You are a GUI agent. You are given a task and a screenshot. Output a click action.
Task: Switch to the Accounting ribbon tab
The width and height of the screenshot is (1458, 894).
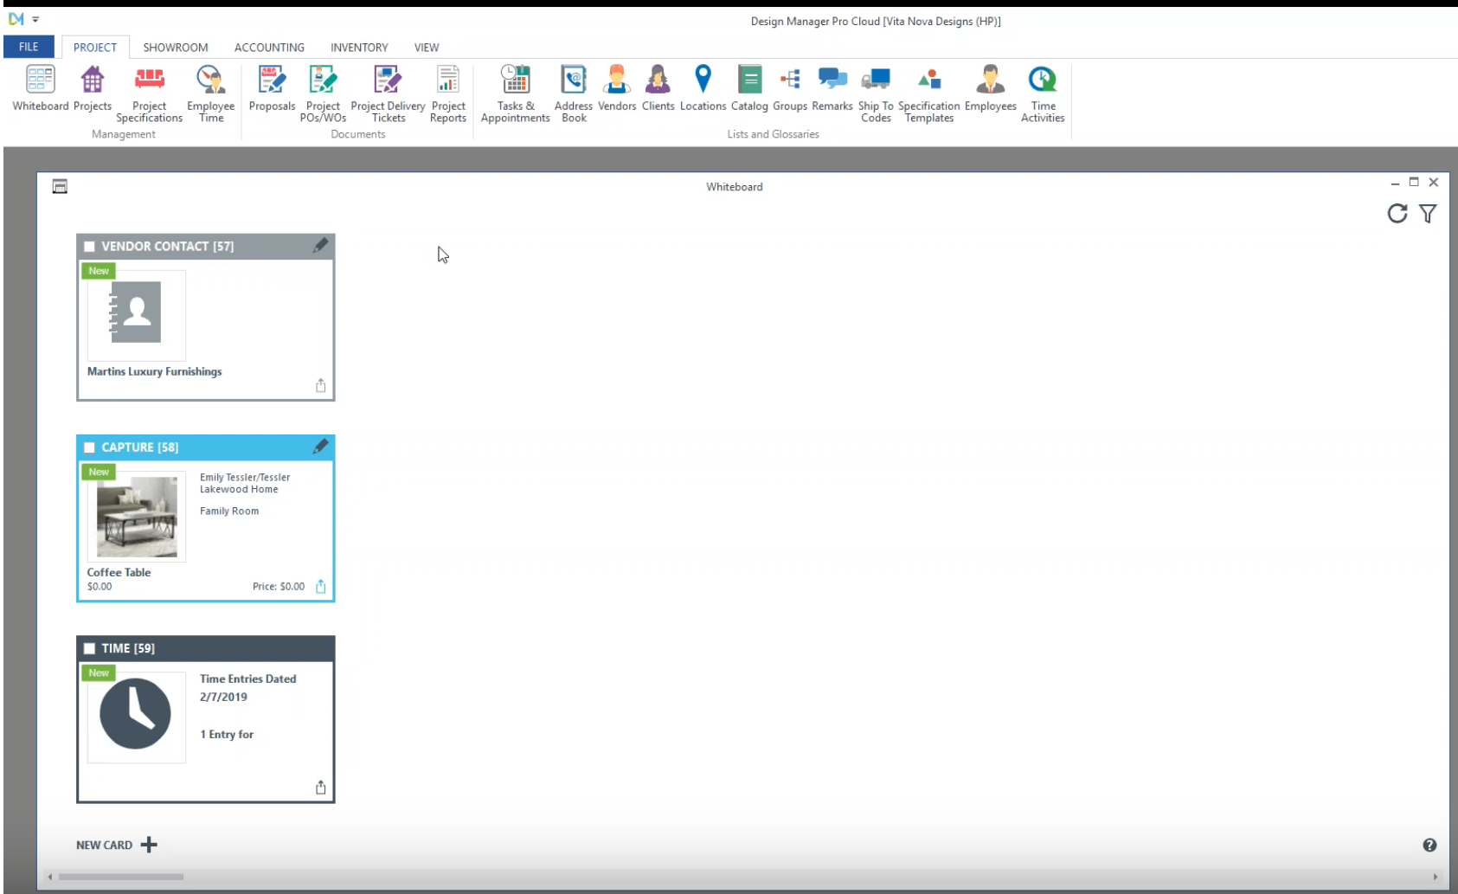(x=269, y=48)
